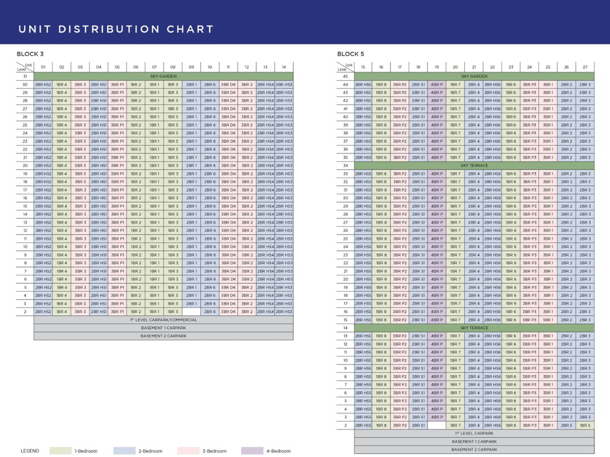Image resolution: width=610 pixels, height=457 pixels.
Task: Click the 3-Bedroom pink legend swatch
Action: pos(189,450)
